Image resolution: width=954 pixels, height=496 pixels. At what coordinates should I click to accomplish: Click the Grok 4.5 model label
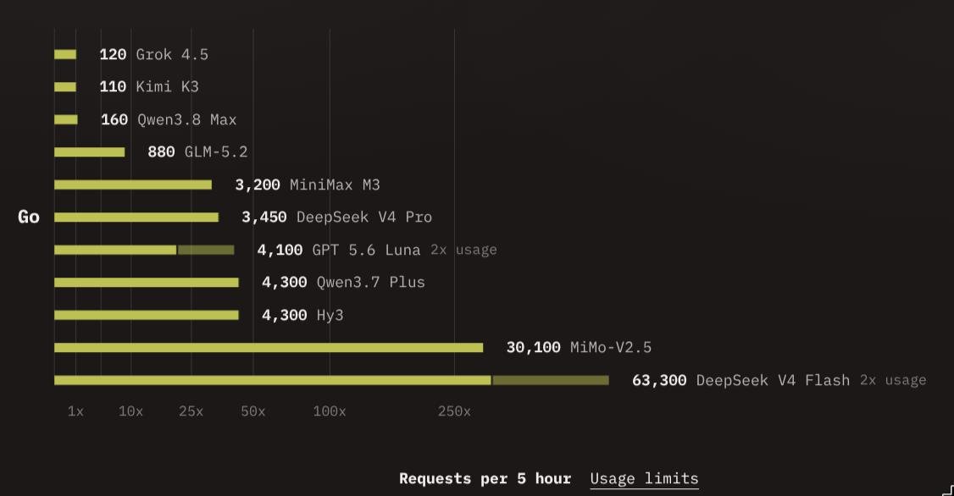tap(172, 55)
